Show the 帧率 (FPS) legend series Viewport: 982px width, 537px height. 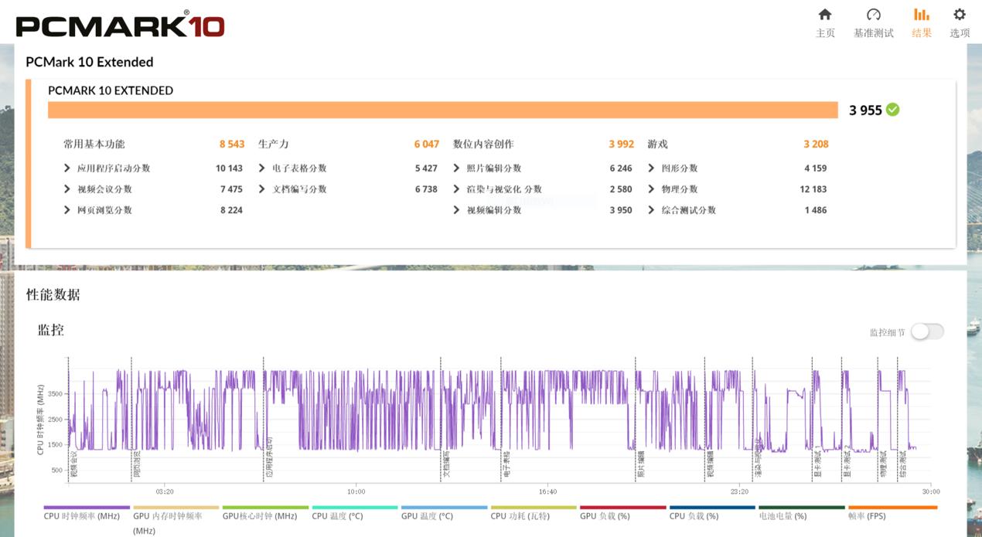click(x=865, y=516)
